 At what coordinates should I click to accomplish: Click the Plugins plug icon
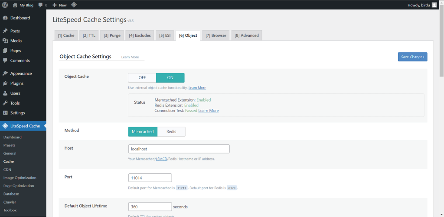click(x=5, y=83)
